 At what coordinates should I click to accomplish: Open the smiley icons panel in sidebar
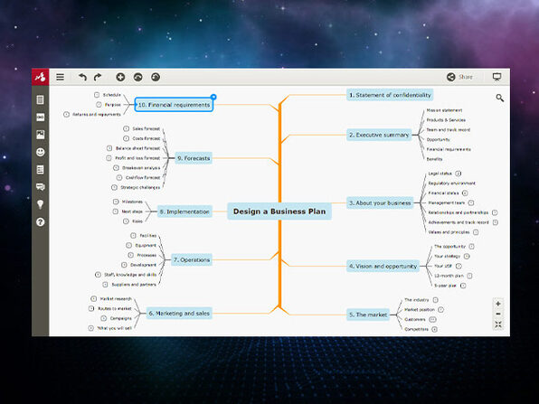pyautogui.click(x=40, y=152)
